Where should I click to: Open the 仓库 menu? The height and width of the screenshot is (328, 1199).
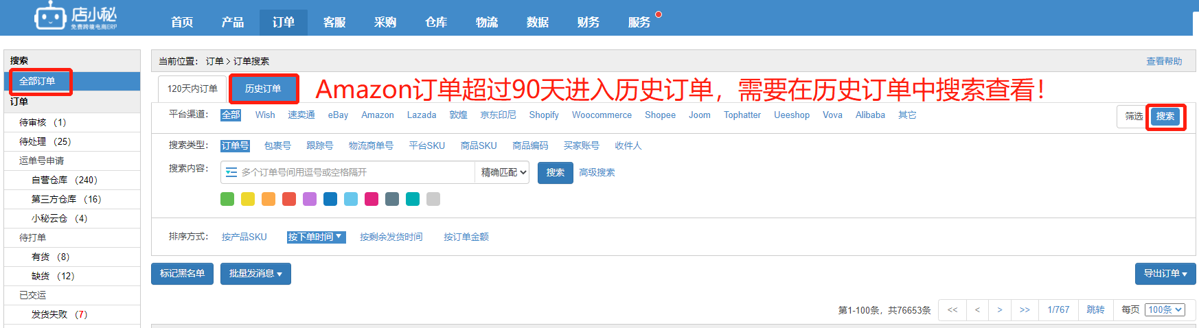coord(436,22)
